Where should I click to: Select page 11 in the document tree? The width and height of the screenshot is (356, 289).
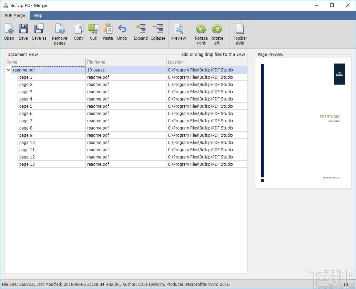[x=27, y=150]
